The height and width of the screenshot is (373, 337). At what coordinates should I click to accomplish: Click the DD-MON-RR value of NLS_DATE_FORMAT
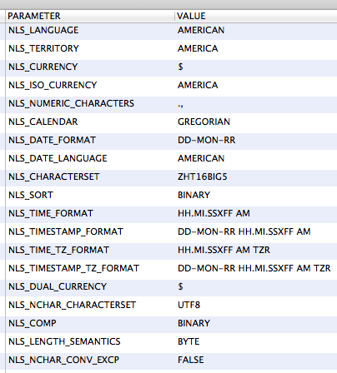point(207,140)
